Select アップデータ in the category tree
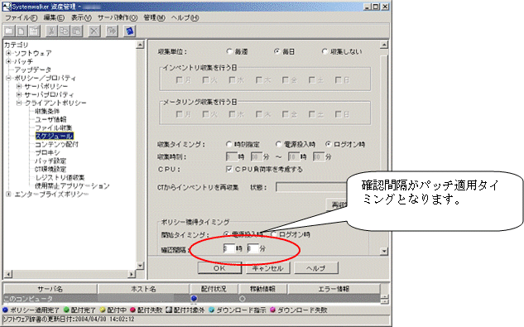 click(x=32, y=70)
